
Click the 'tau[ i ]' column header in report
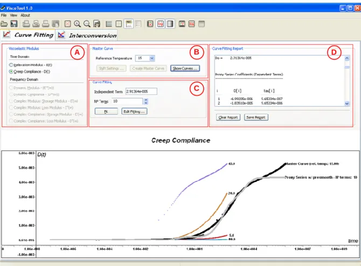(x=269, y=91)
